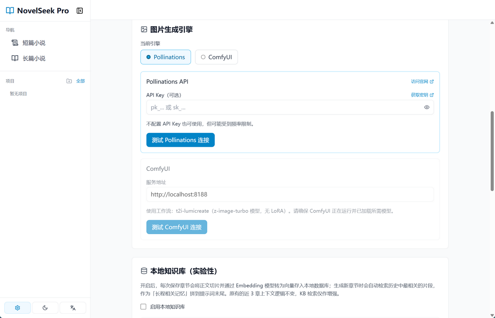495x318 pixels.
Task: Click the page vertical scrollbar thumb
Action: [492, 151]
